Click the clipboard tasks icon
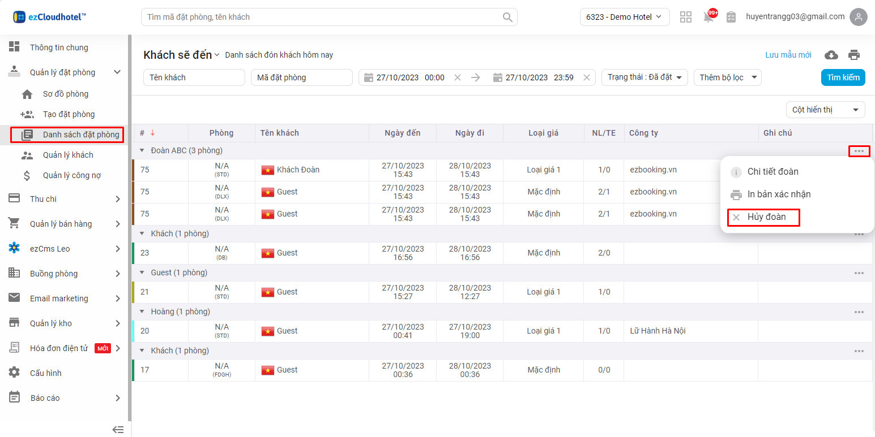This screenshot has height=437, width=875. pos(731,17)
